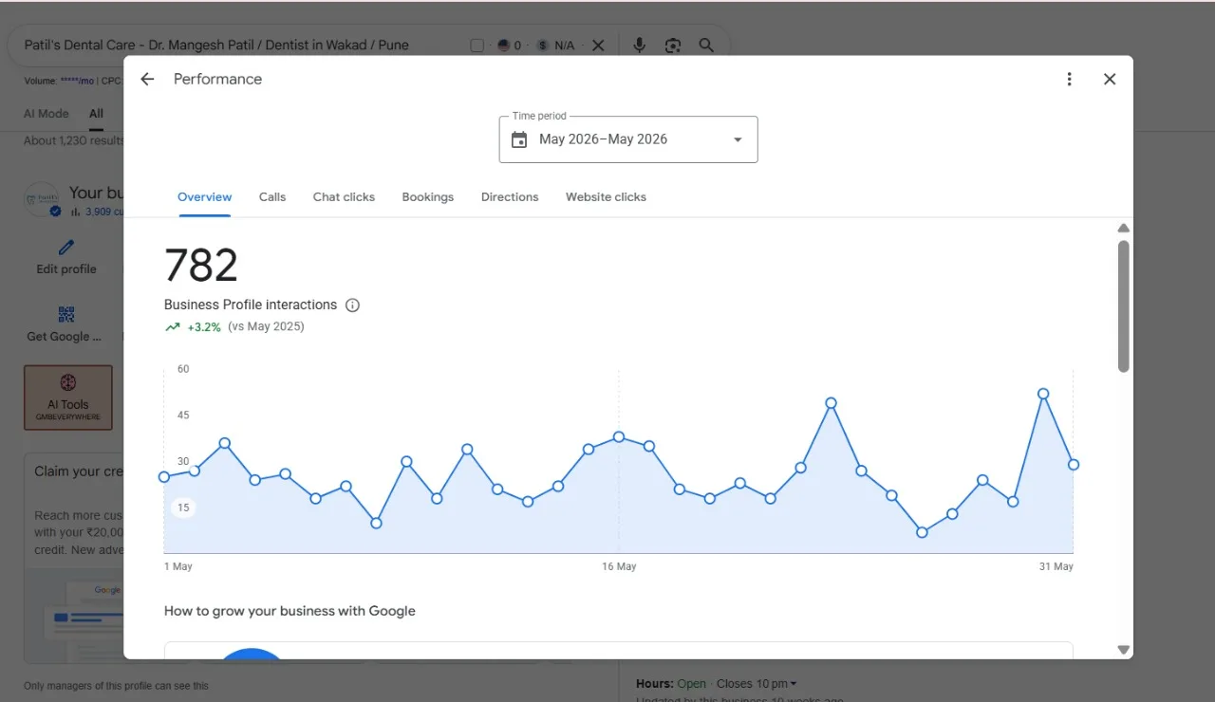Tick the checkbox in the search bar
Screen dimensions: 1215x702
pos(477,46)
